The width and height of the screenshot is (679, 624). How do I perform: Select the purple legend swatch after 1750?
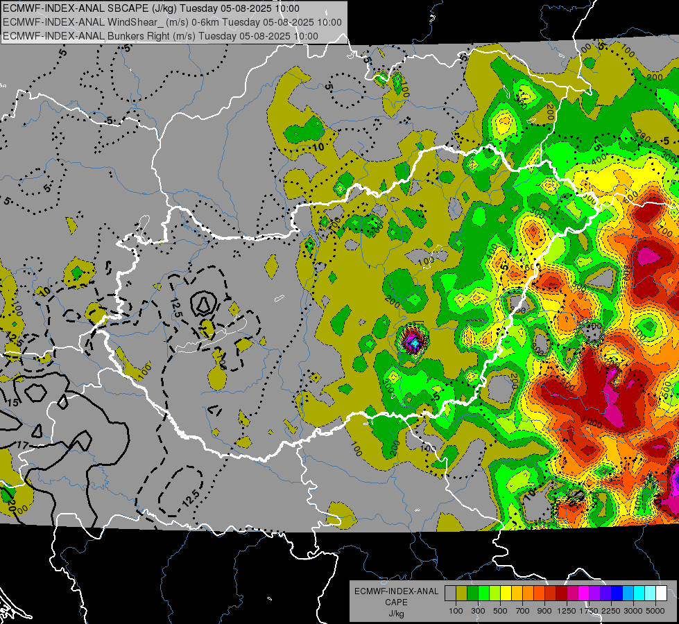tap(595, 593)
